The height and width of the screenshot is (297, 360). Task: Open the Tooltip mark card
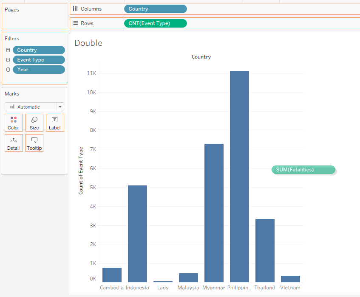34,143
